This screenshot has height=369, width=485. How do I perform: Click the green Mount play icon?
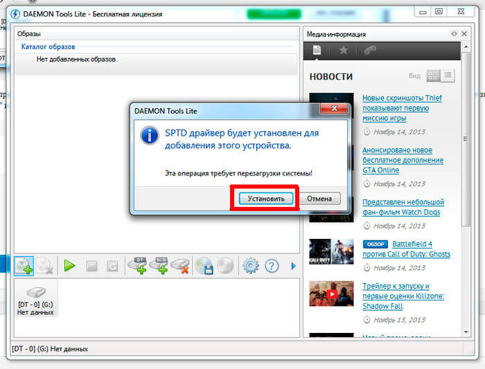pyautogui.click(x=69, y=266)
